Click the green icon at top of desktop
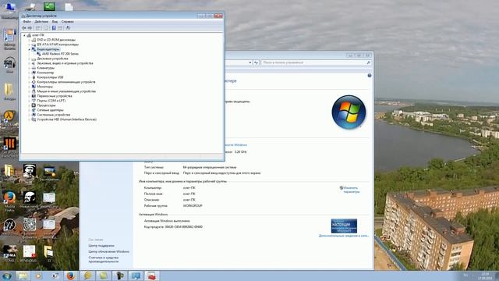The width and height of the screenshot is (499, 281). [49, 6]
